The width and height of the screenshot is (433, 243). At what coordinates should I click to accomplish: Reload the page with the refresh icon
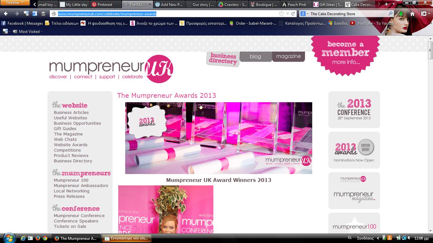coord(293,14)
